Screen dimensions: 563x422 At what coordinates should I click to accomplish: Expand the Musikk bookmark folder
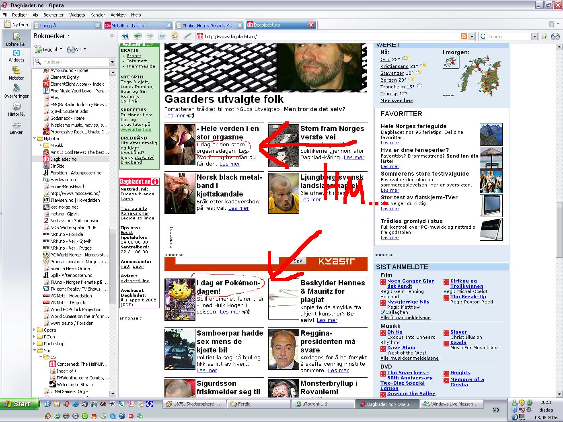point(41,145)
